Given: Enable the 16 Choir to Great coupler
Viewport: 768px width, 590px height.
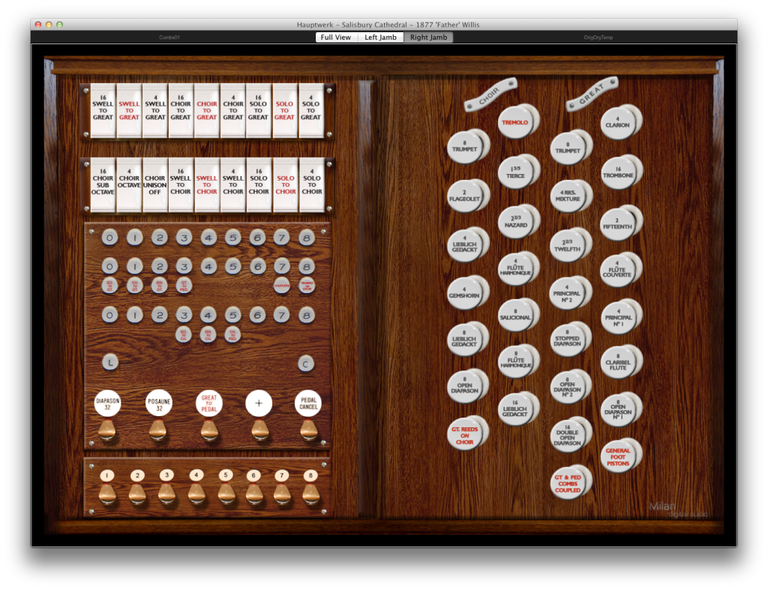Looking at the screenshot, I should tap(181, 111).
